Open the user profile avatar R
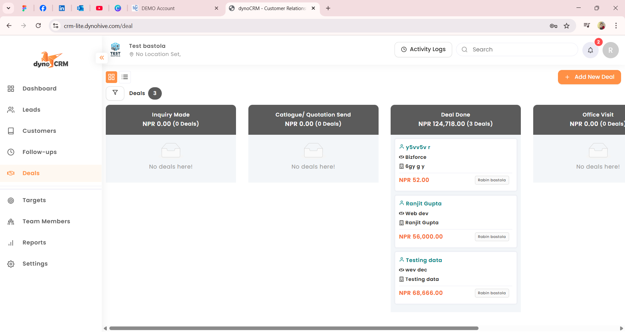Viewport: 625px width, 332px height. [610, 50]
